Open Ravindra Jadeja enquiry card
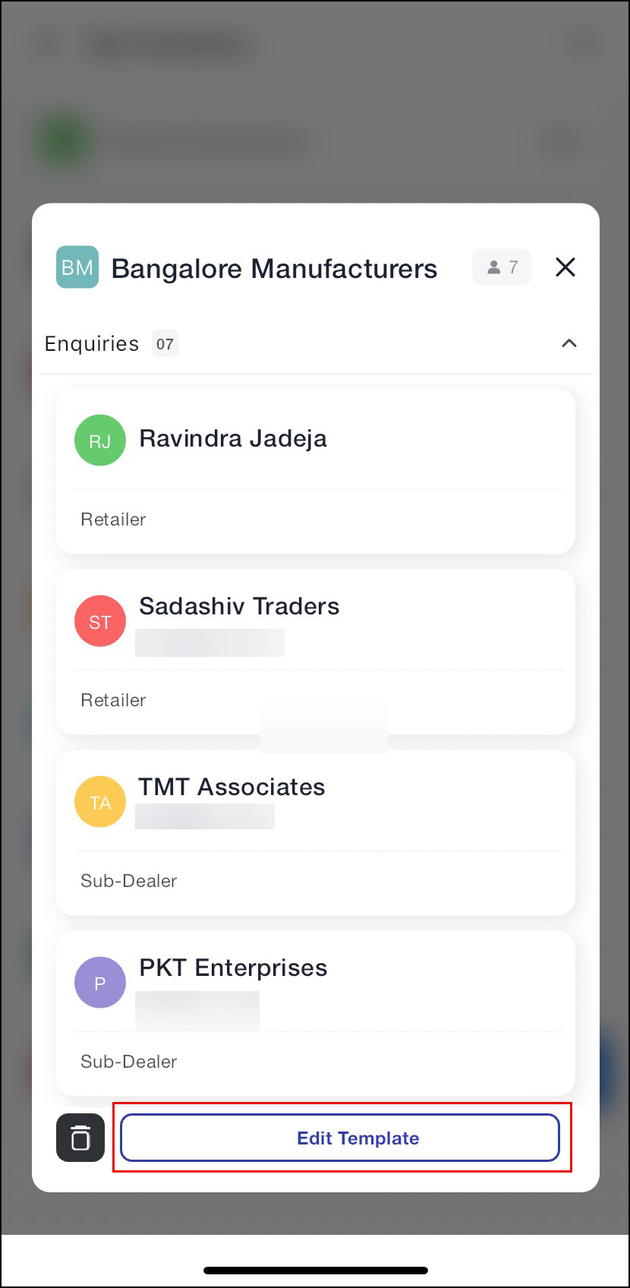This screenshot has height=1288, width=630. click(316, 472)
